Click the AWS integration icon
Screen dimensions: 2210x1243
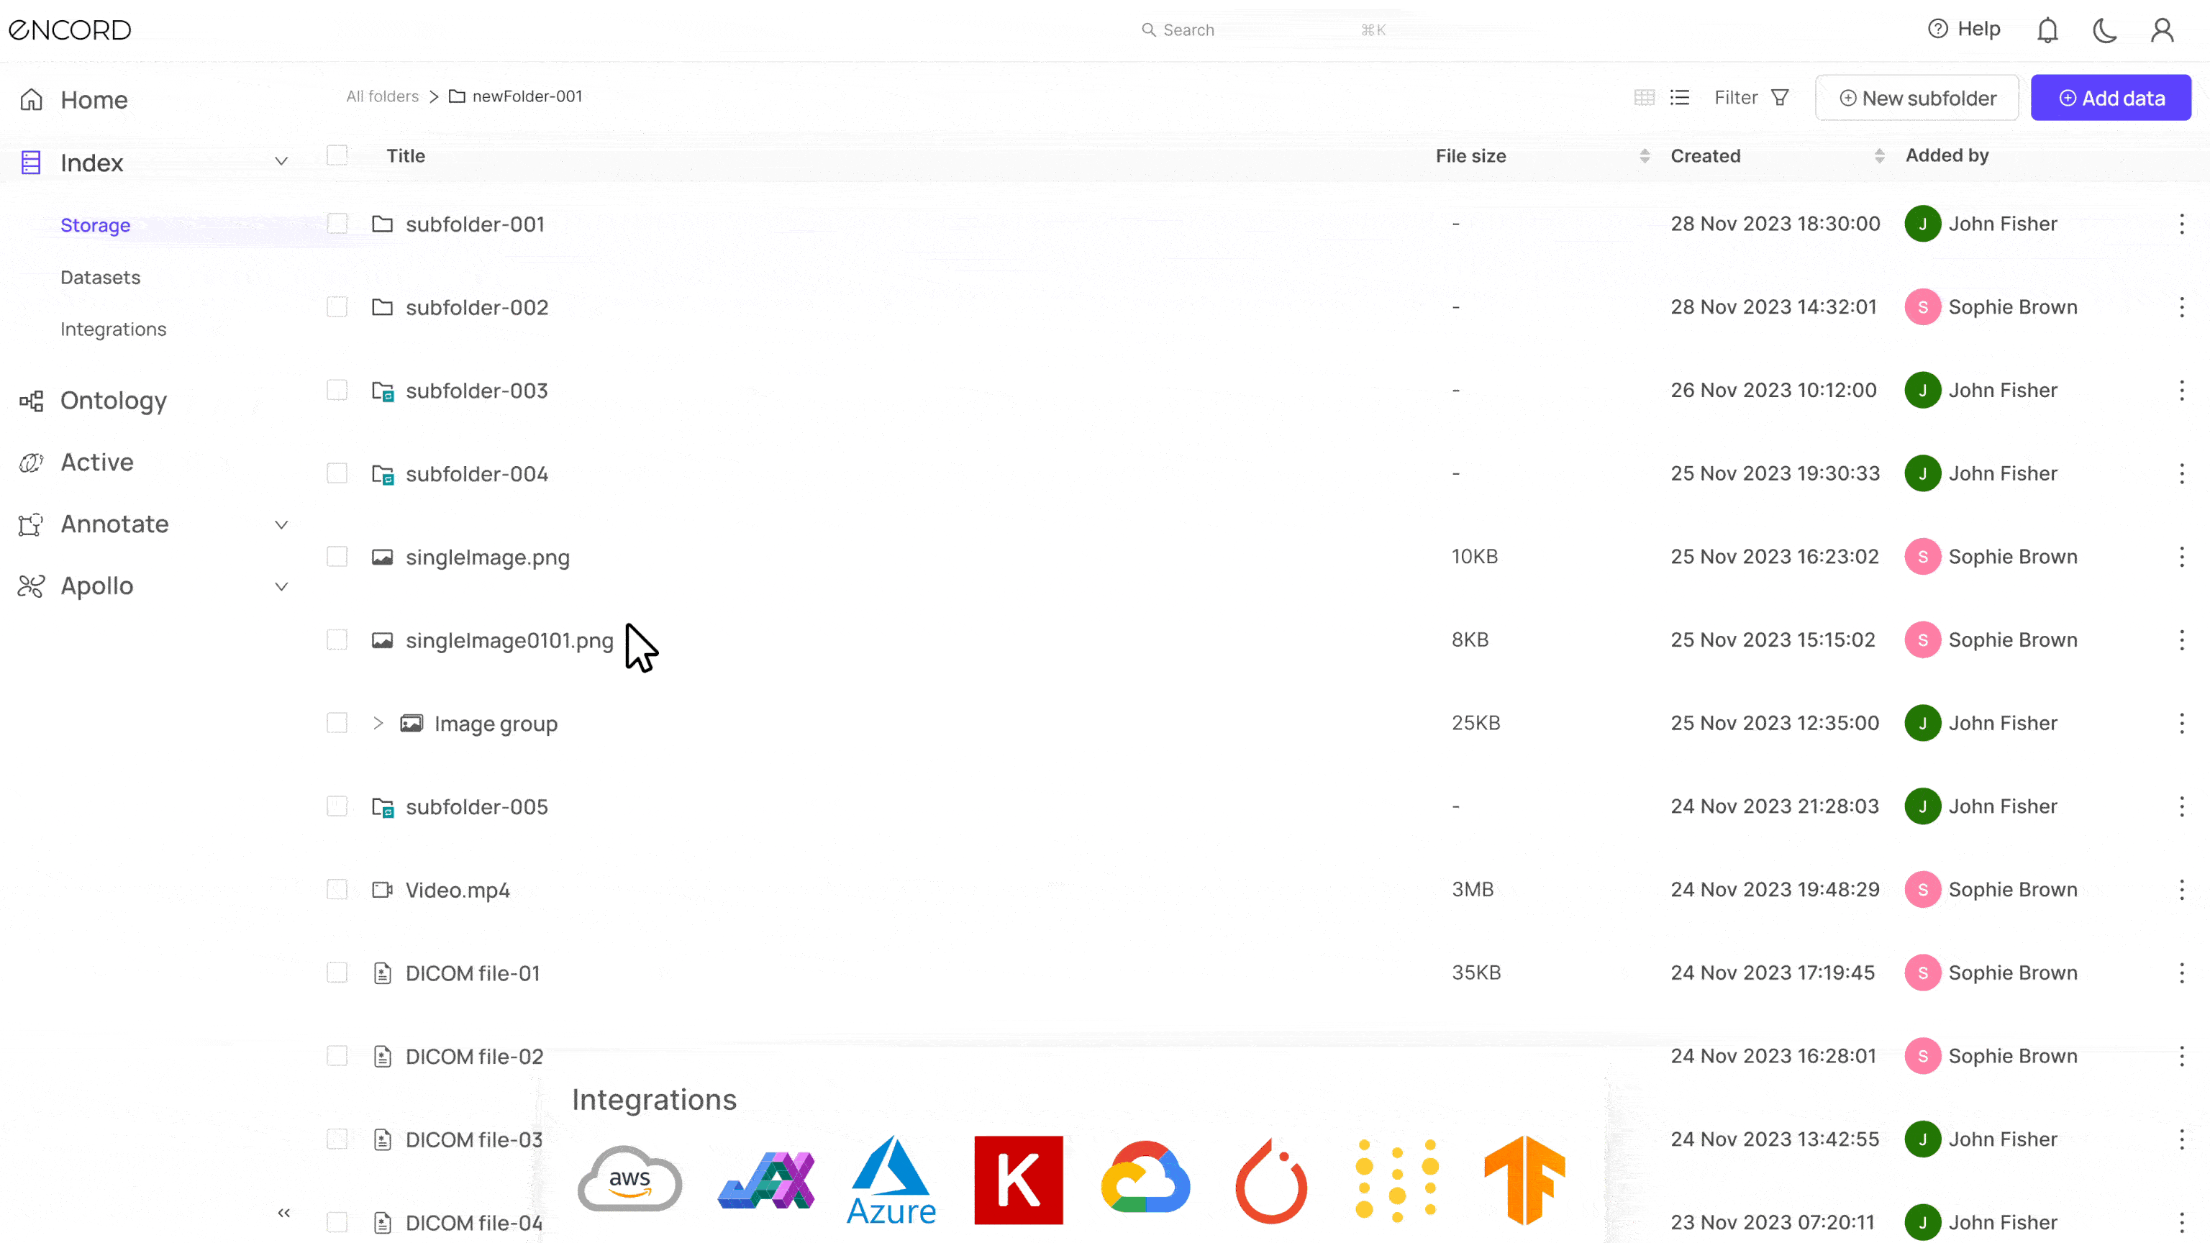(x=627, y=1183)
